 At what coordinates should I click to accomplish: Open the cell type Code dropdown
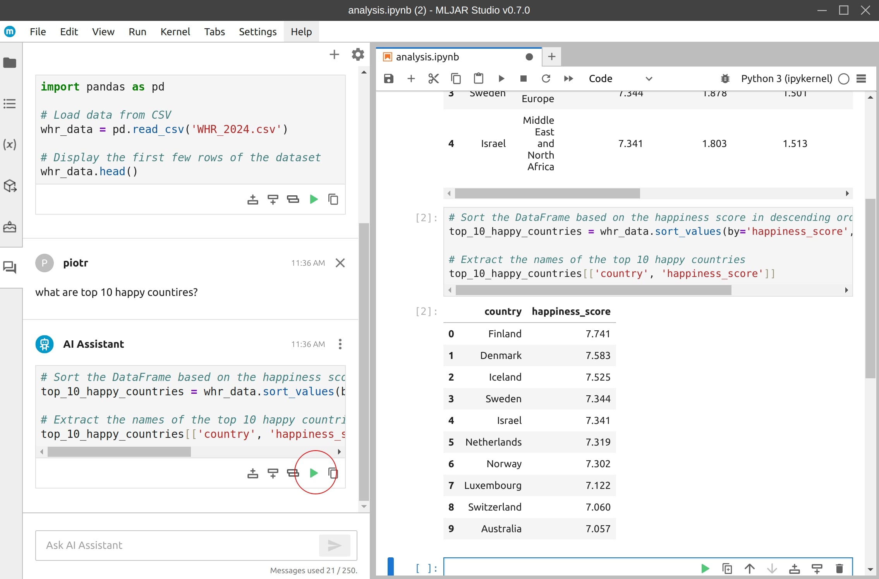(x=620, y=79)
